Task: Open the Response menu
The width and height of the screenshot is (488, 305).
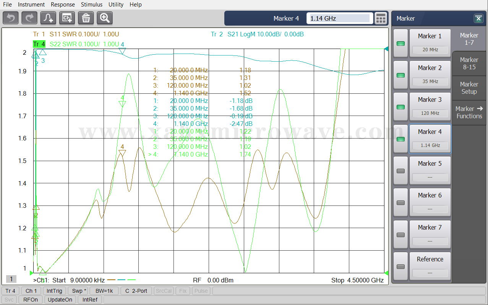Action: click(x=63, y=5)
